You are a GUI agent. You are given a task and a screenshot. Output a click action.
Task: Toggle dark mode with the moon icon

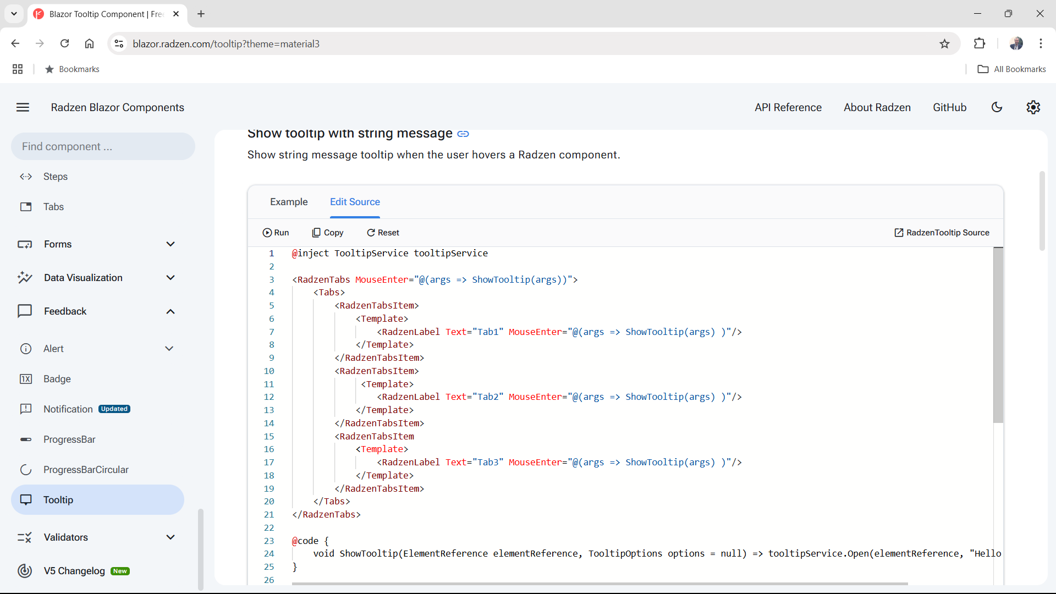pos(997,107)
